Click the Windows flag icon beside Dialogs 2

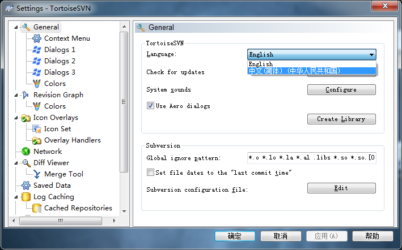pos(37,61)
